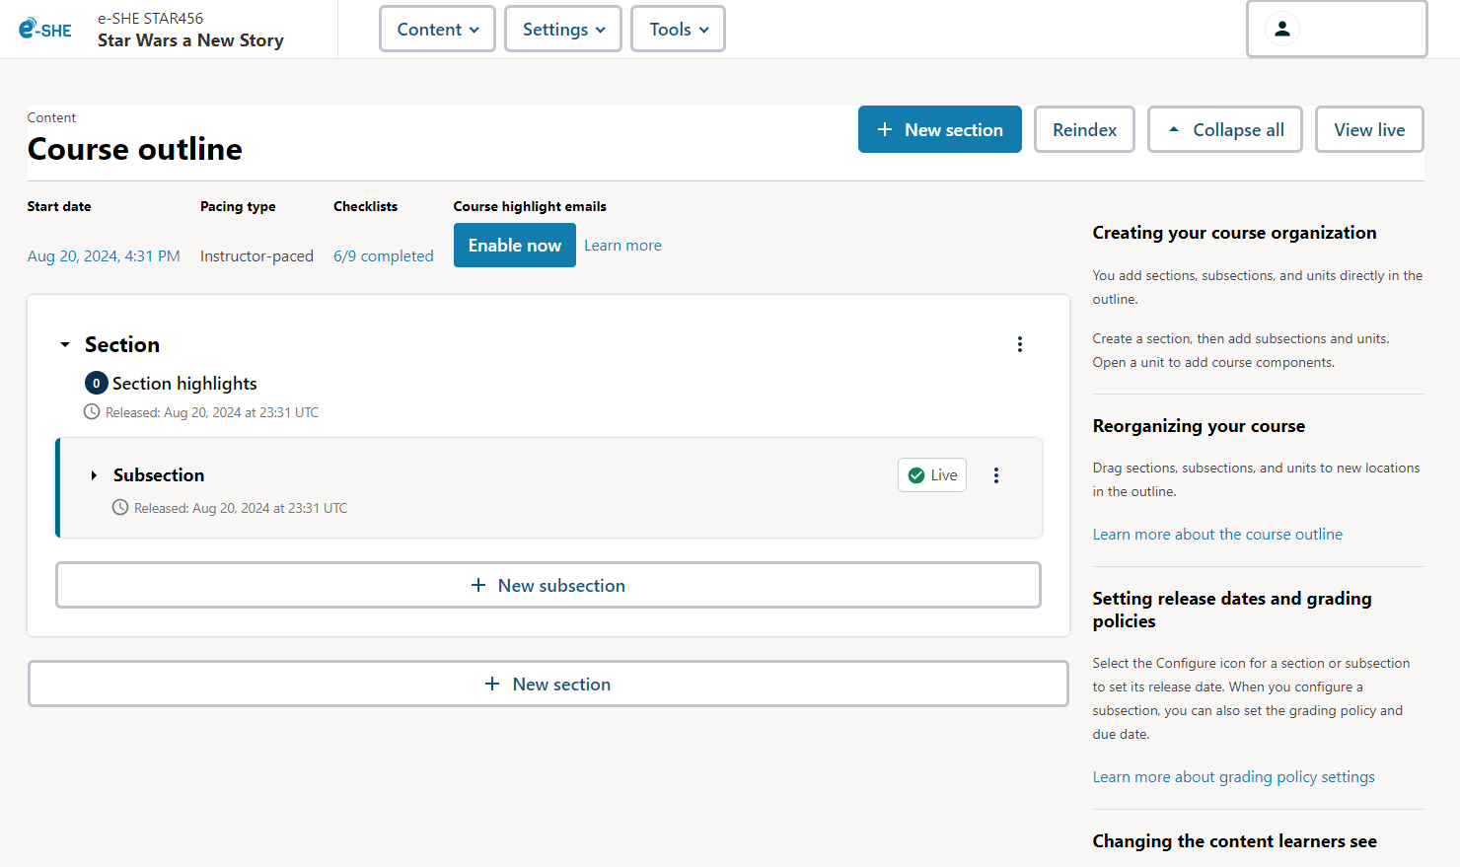Image resolution: width=1460 pixels, height=867 pixels.
Task: Click the blue New section button
Action: (x=939, y=130)
